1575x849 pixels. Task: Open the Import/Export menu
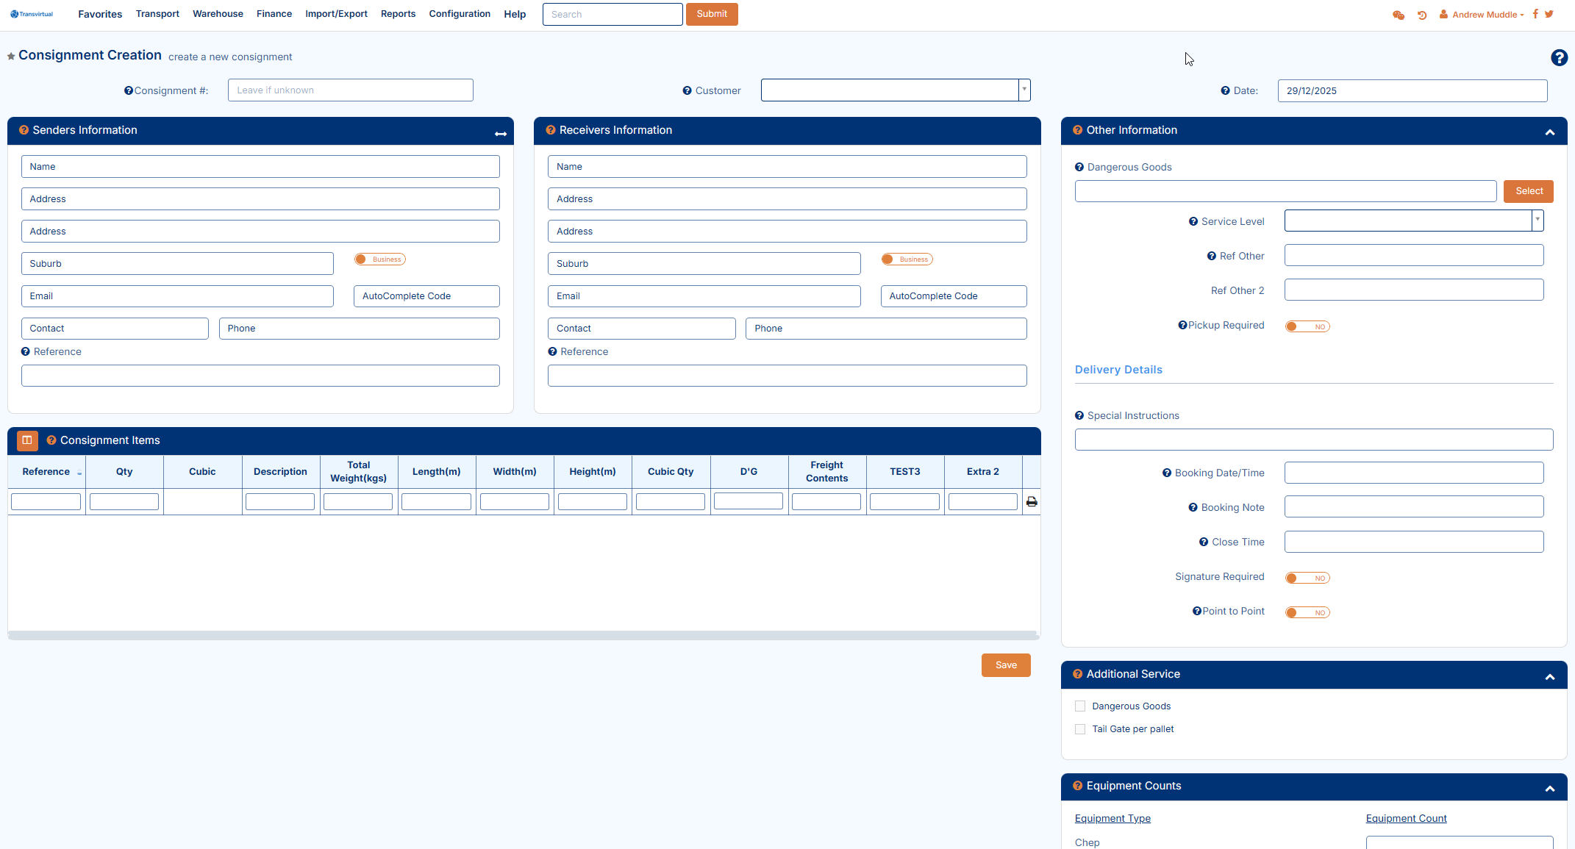336,14
